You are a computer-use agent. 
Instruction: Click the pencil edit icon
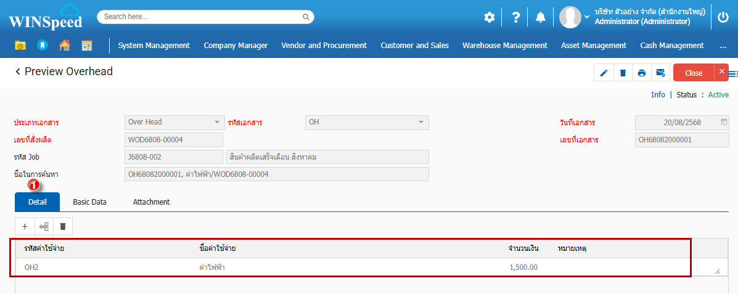coord(604,73)
